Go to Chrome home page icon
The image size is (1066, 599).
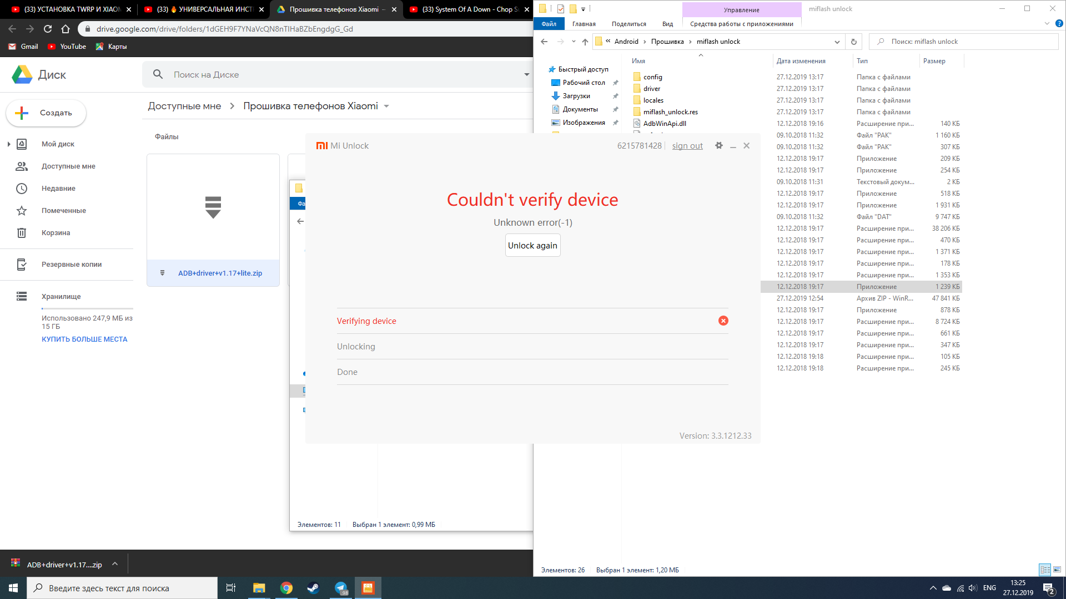(x=66, y=29)
